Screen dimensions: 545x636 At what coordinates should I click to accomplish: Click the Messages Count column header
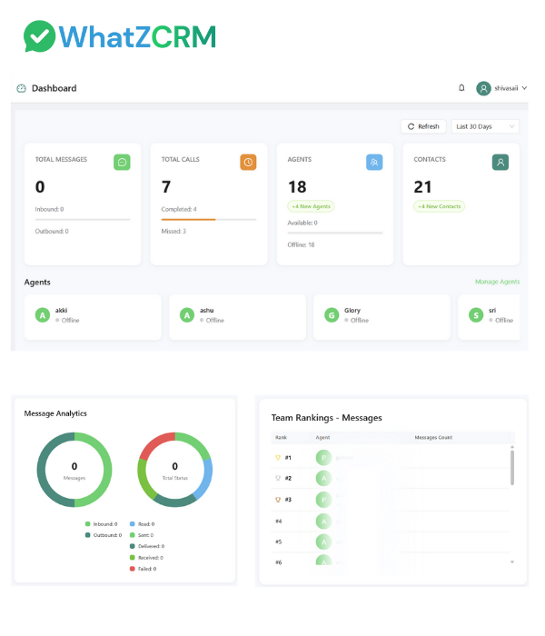pyautogui.click(x=433, y=438)
